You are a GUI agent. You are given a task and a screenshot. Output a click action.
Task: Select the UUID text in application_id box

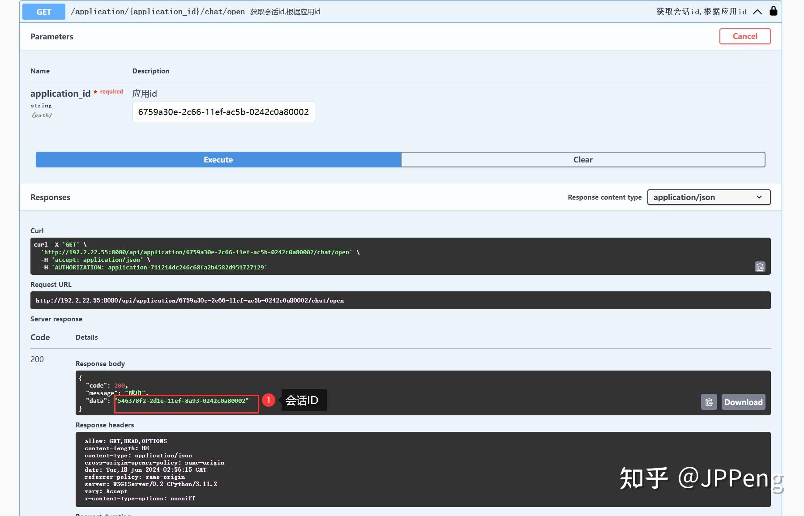[x=223, y=112]
